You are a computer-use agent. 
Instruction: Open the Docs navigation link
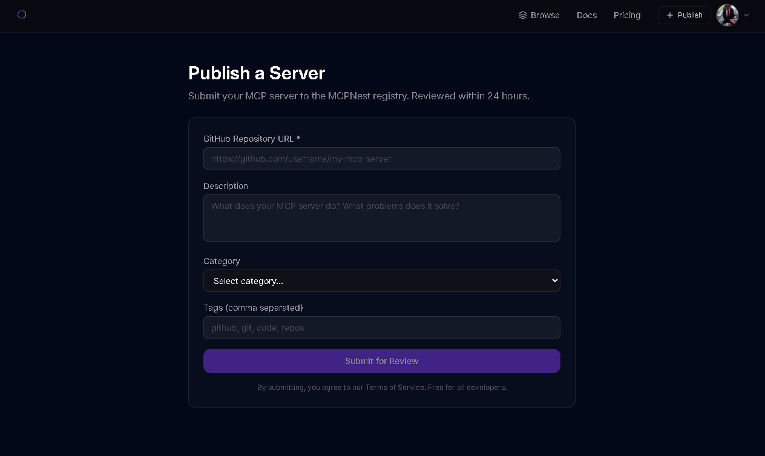[x=586, y=15]
